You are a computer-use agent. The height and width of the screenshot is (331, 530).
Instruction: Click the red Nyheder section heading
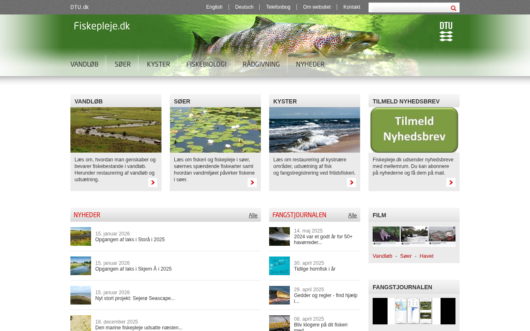coord(87,215)
